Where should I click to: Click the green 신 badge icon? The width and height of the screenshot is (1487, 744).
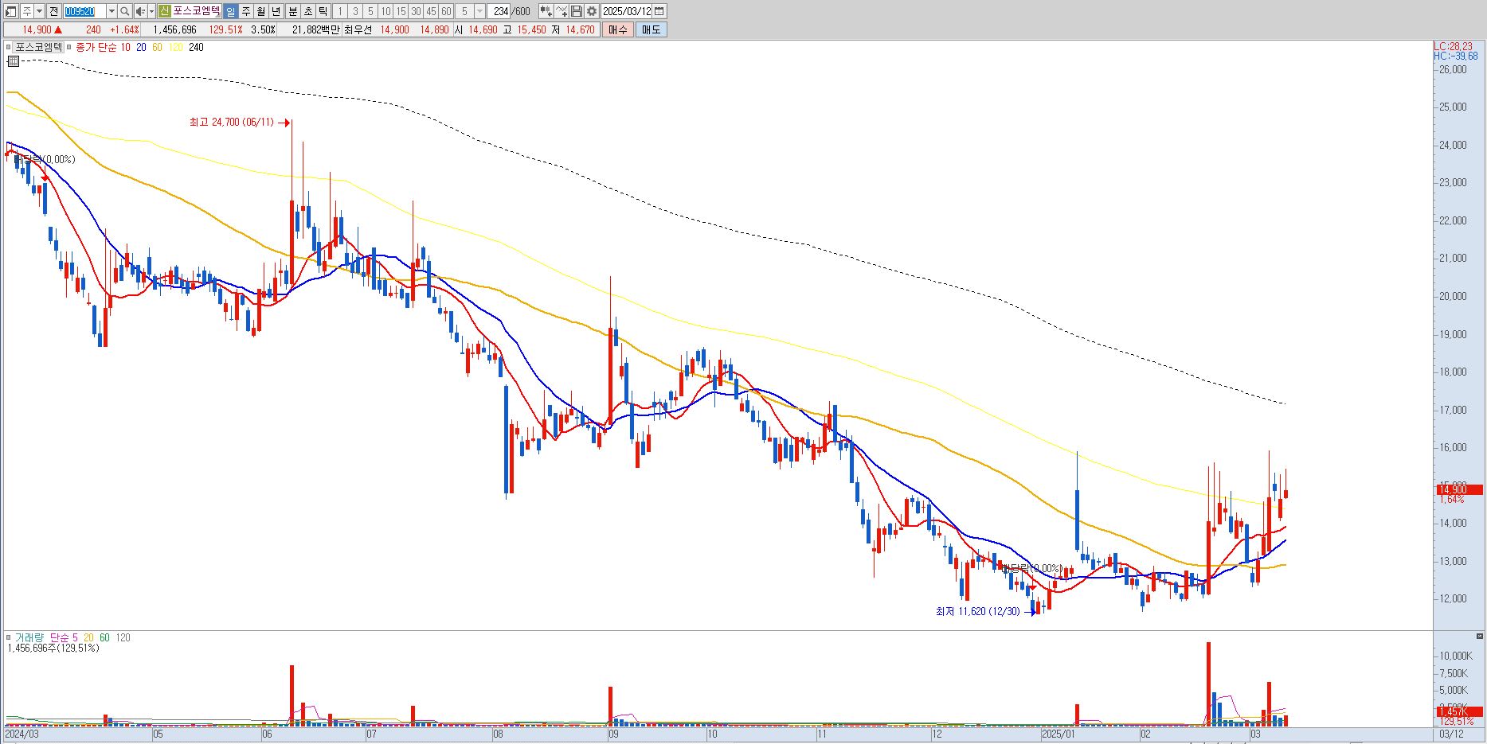[164, 11]
